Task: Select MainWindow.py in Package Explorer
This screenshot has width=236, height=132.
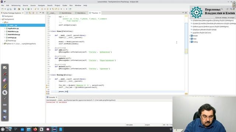Action: coord(14,34)
